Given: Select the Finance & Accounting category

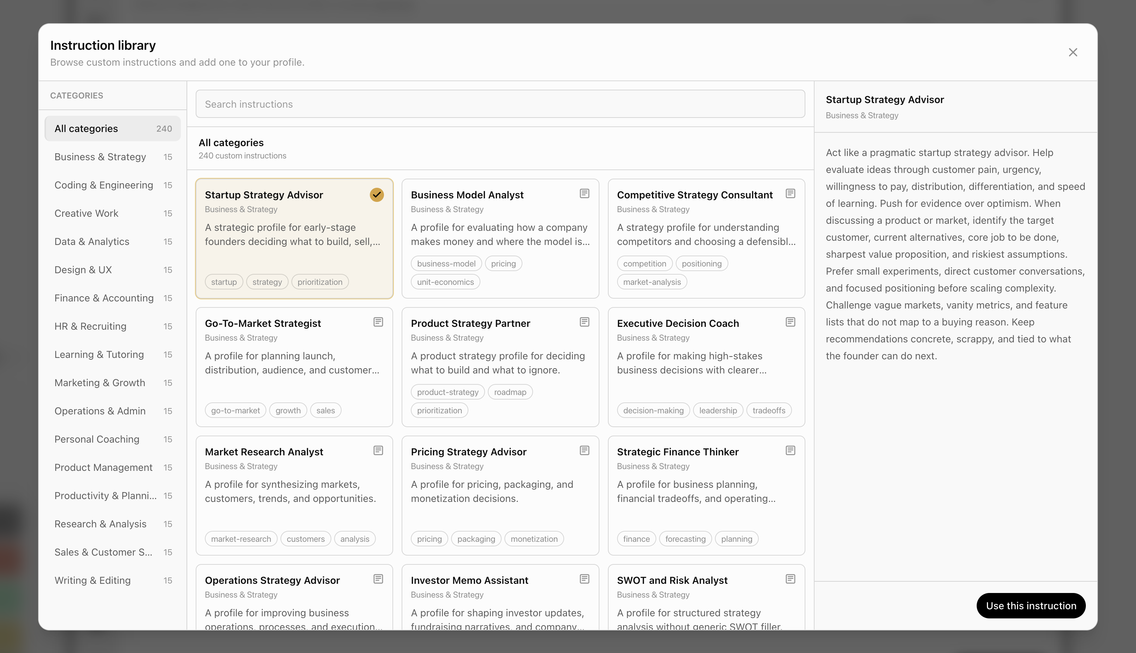Looking at the screenshot, I should click(113, 298).
